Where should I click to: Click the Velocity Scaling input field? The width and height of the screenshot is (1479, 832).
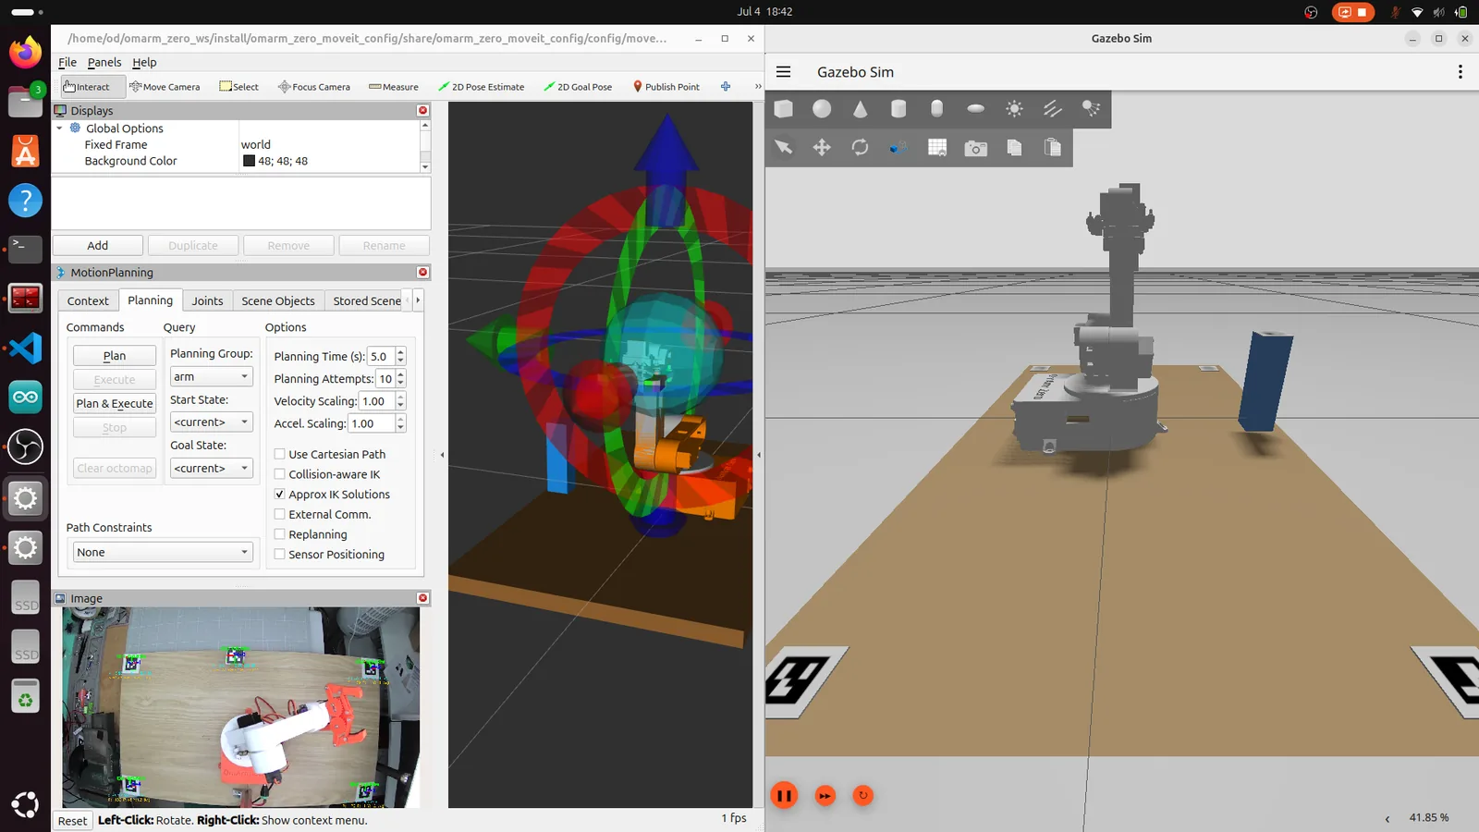pyautogui.click(x=377, y=401)
